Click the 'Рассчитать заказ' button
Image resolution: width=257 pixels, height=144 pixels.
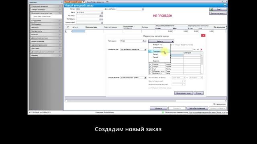218,13
